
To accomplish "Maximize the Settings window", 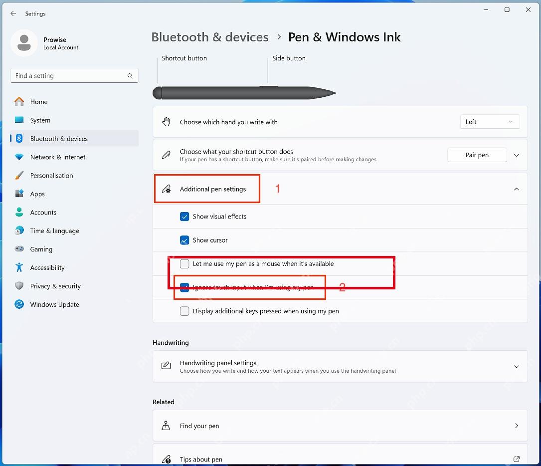I will 507,9.
